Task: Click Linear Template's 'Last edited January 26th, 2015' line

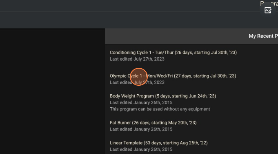Action: (x=141, y=150)
